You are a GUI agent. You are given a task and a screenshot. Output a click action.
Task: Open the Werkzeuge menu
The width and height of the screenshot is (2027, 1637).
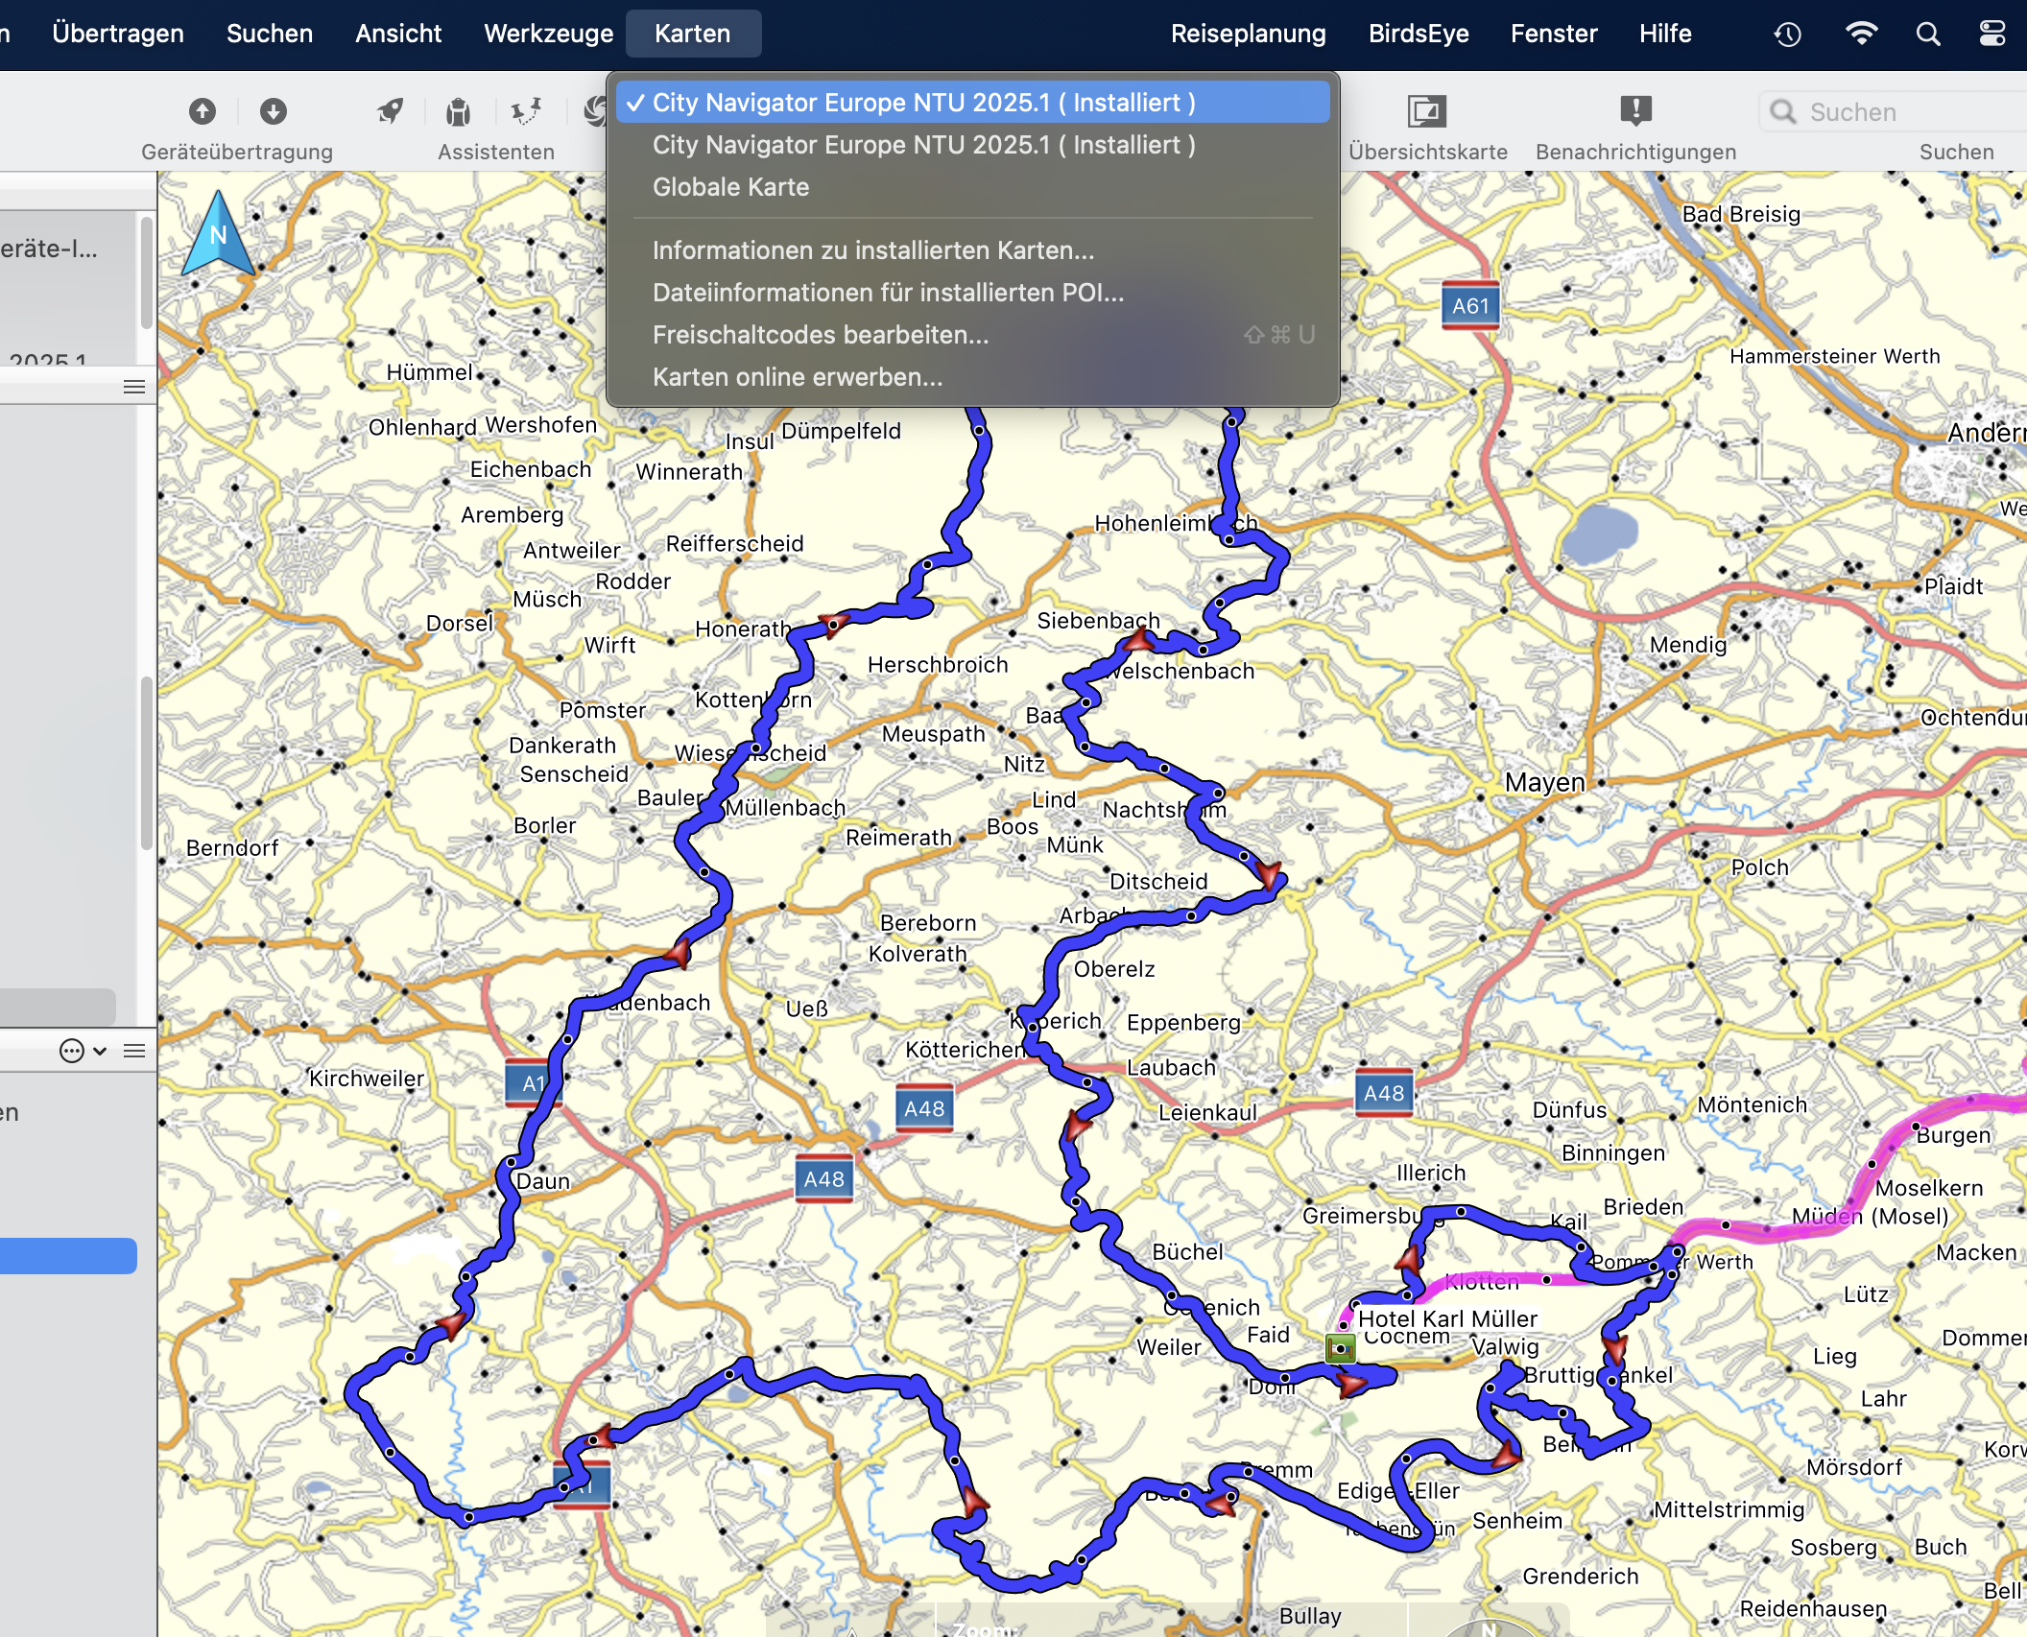tap(548, 34)
